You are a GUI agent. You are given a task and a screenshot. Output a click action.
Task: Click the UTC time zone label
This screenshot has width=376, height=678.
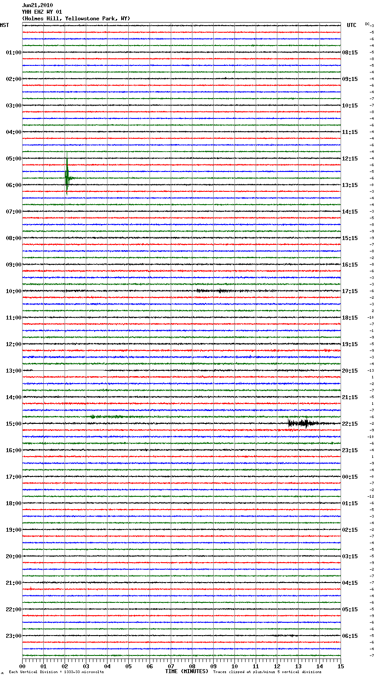tap(352, 25)
